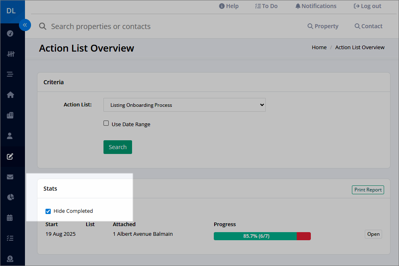Image resolution: width=399 pixels, height=266 pixels.
Task: Open the calendar icon in the sidebar
Action: point(10,217)
